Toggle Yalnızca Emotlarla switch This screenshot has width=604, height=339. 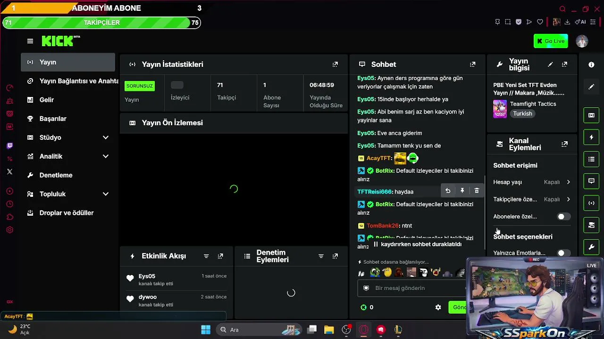[564, 253]
